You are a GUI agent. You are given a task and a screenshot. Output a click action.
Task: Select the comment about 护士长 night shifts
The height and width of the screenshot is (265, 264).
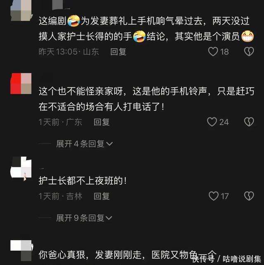point(82,181)
